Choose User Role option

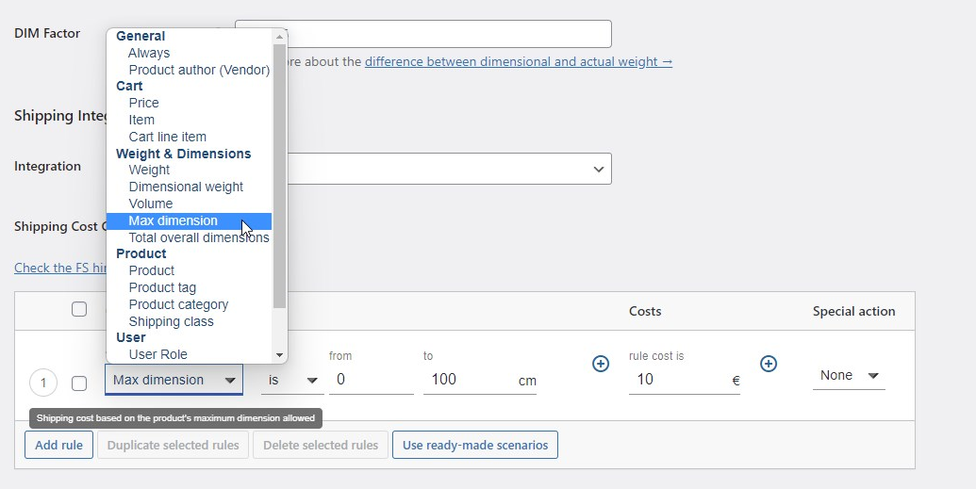[x=190, y=354]
